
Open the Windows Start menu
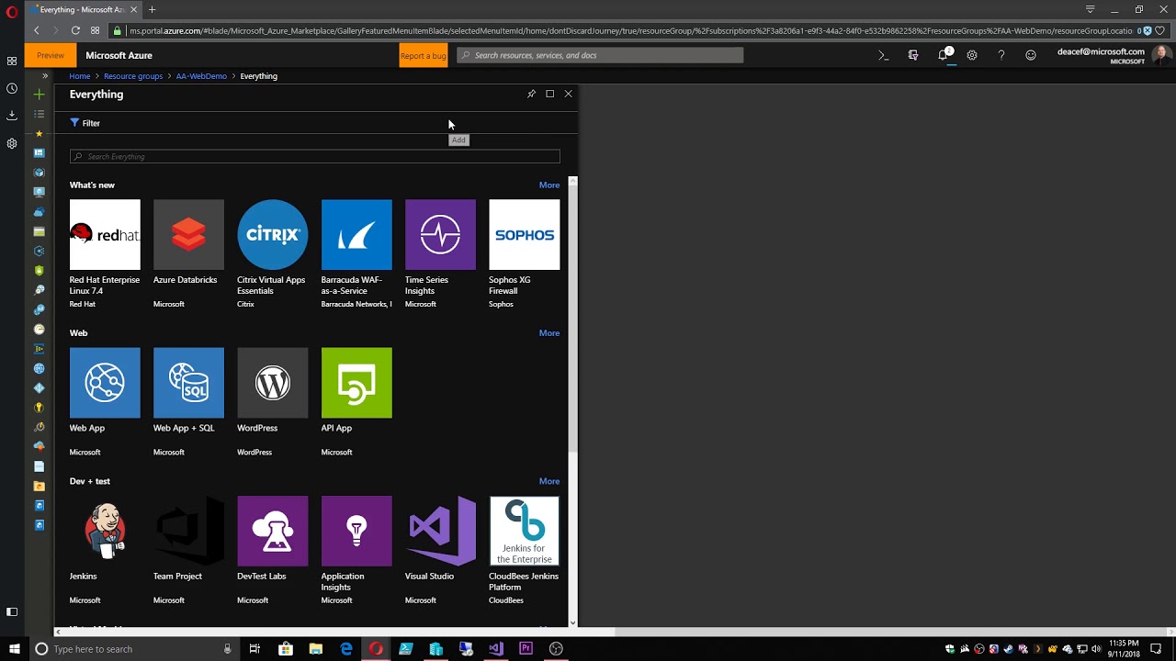(14, 649)
